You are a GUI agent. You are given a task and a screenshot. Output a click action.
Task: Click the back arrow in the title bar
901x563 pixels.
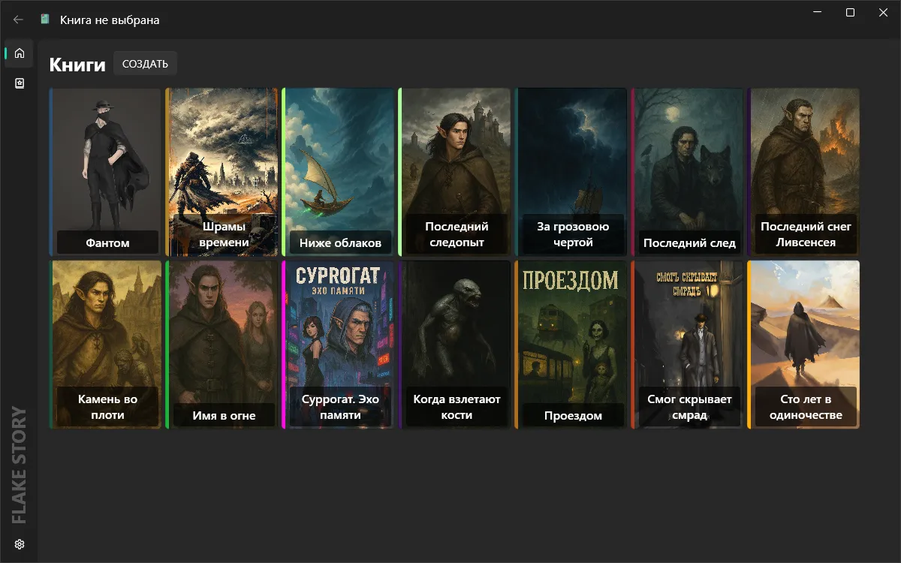click(19, 20)
